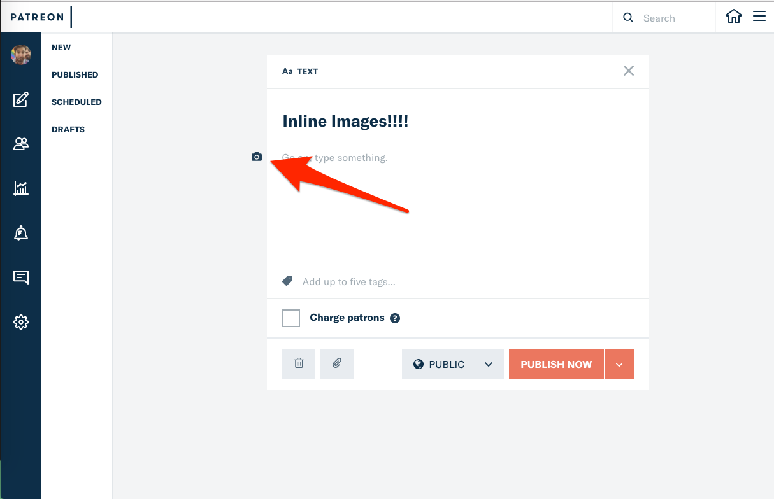Go to the DRAFTS section
The image size is (774, 499).
tap(68, 129)
